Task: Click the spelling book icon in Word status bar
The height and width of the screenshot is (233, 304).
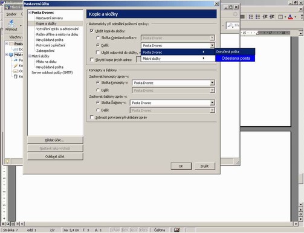Action: (176, 230)
